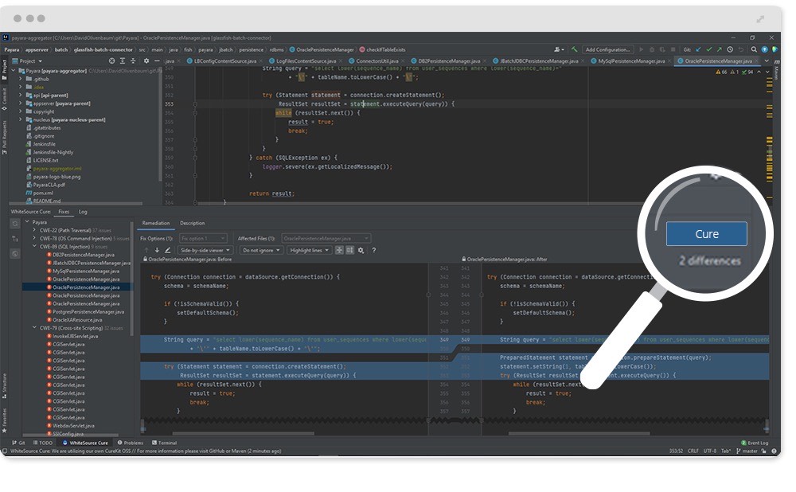
Task: Click the master branch in status bar
Action: coord(747,451)
